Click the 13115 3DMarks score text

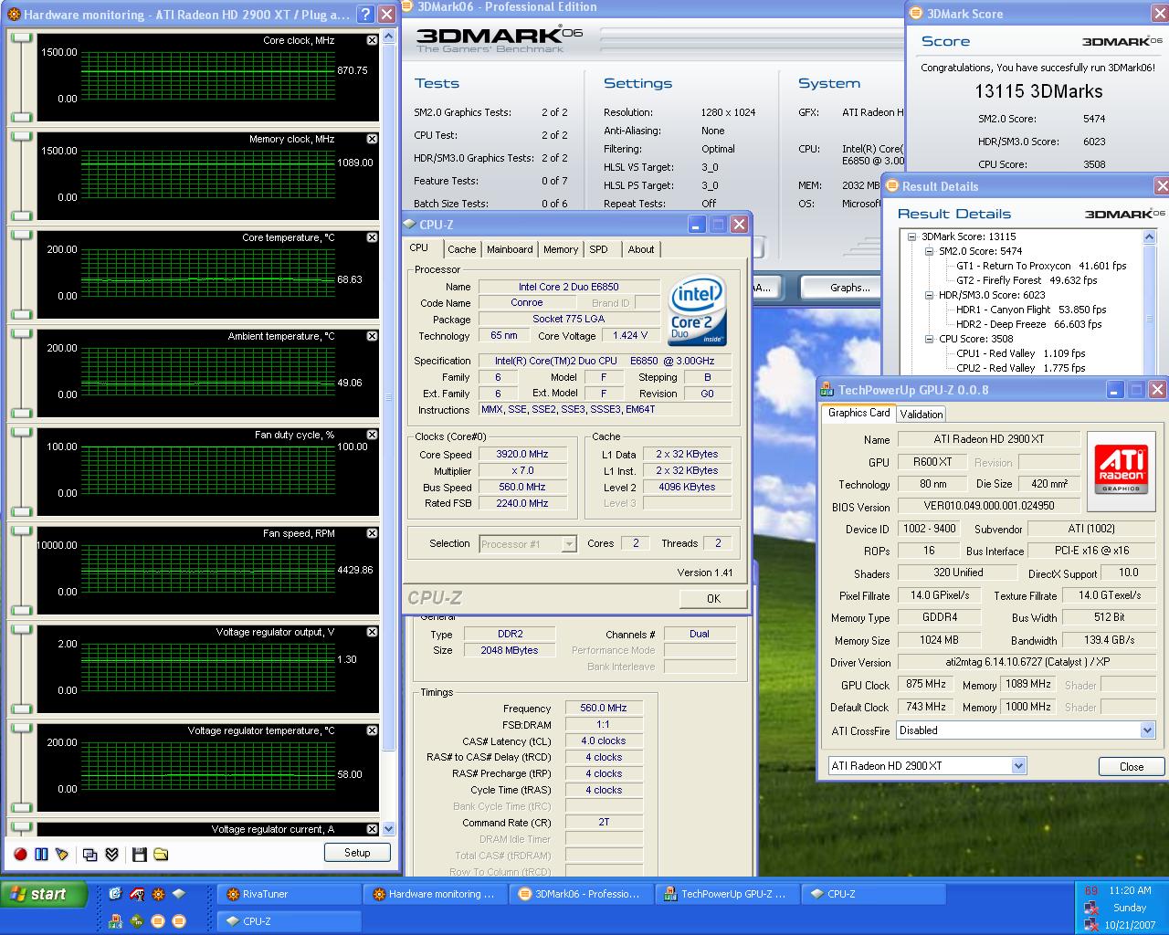tap(1038, 91)
